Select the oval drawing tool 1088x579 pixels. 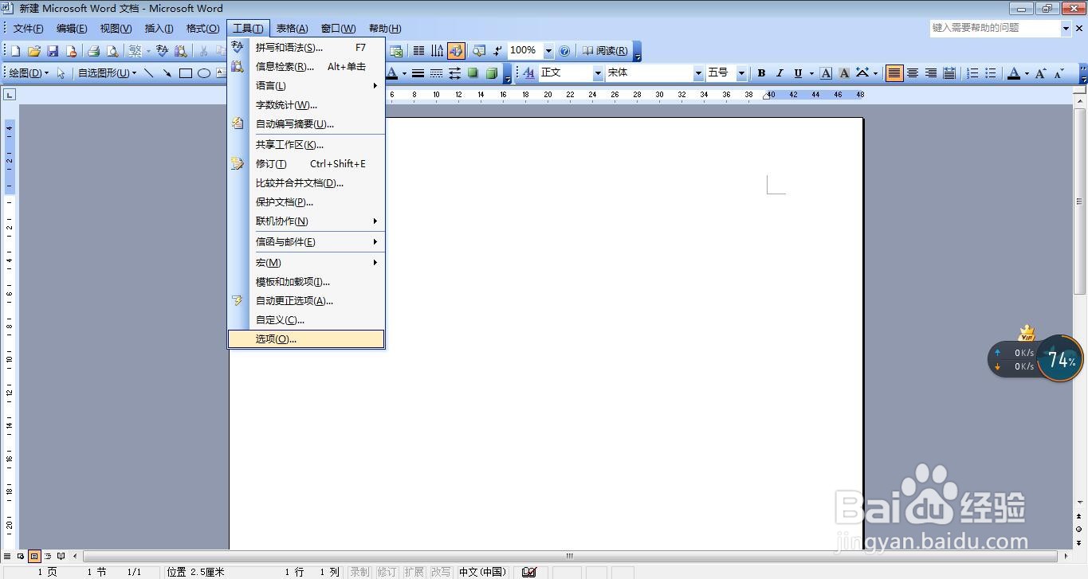tap(204, 73)
